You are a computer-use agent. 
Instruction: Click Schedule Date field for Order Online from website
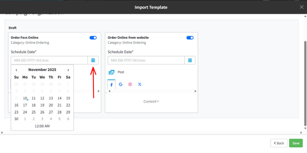(146, 60)
